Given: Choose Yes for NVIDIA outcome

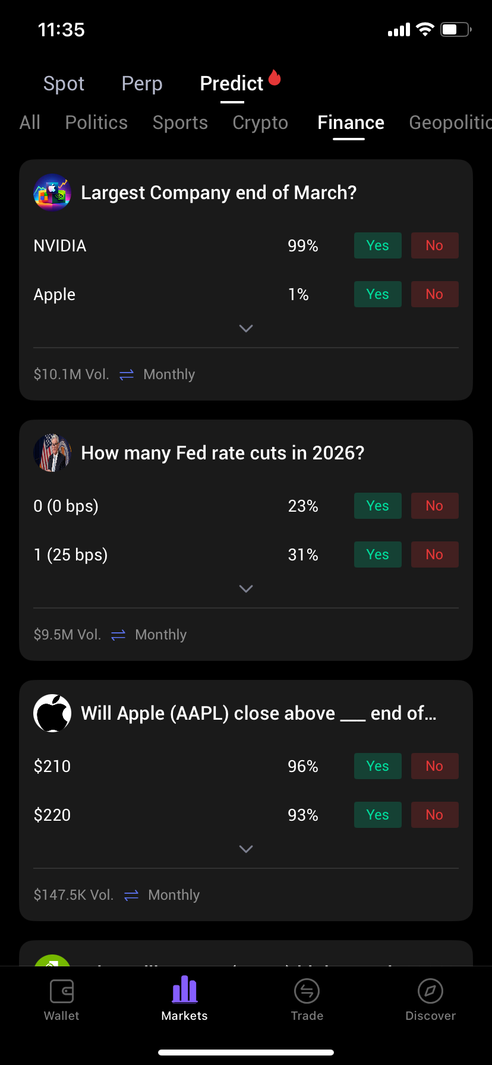Looking at the screenshot, I should [378, 245].
